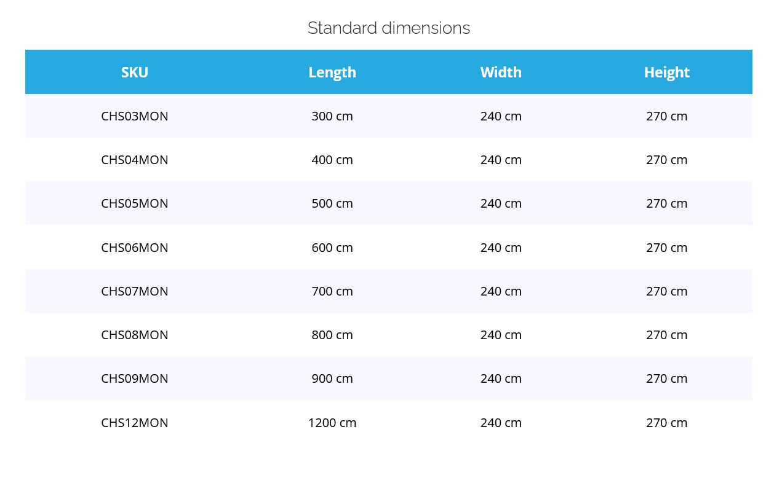
Task: Click the Width column header
Action: 501,72
